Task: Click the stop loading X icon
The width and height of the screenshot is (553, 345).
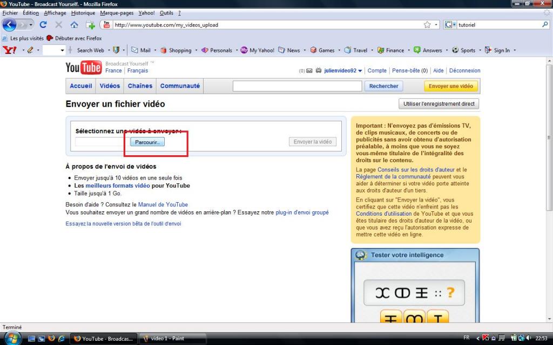Action: (58, 25)
